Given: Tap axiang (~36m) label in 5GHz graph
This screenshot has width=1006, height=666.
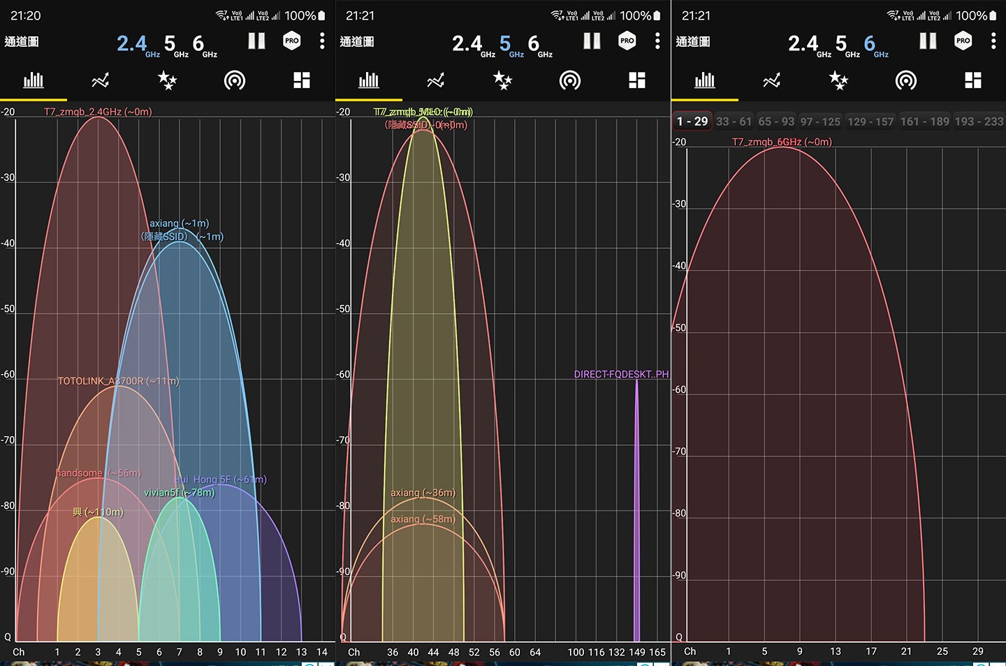Looking at the screenshot, I should tap(423, 493).
